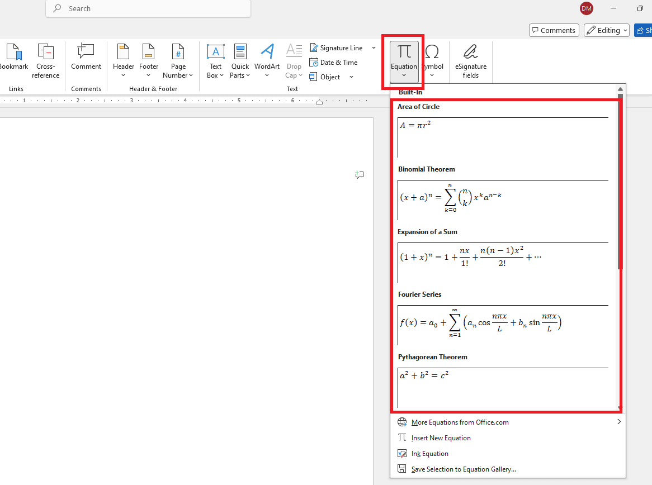This screenshot has height=485, width=652.
Task: Open the Page Number menu
Action: (x=178, y=61)
